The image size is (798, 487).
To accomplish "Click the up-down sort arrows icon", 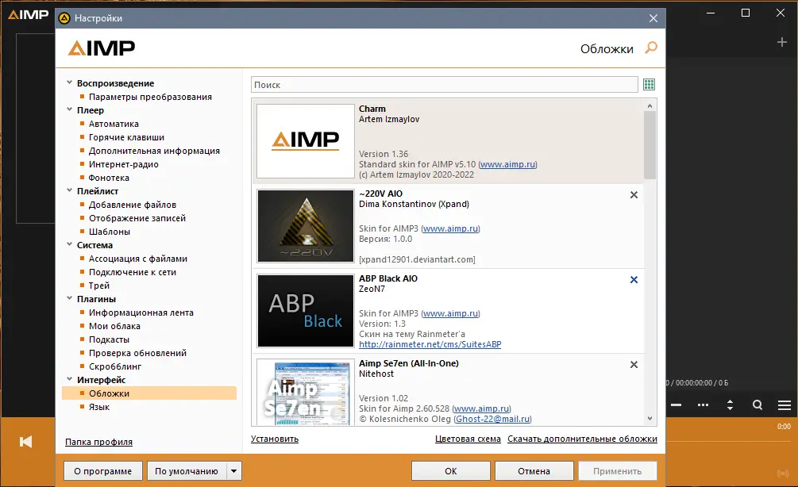I will click(730, 405).
